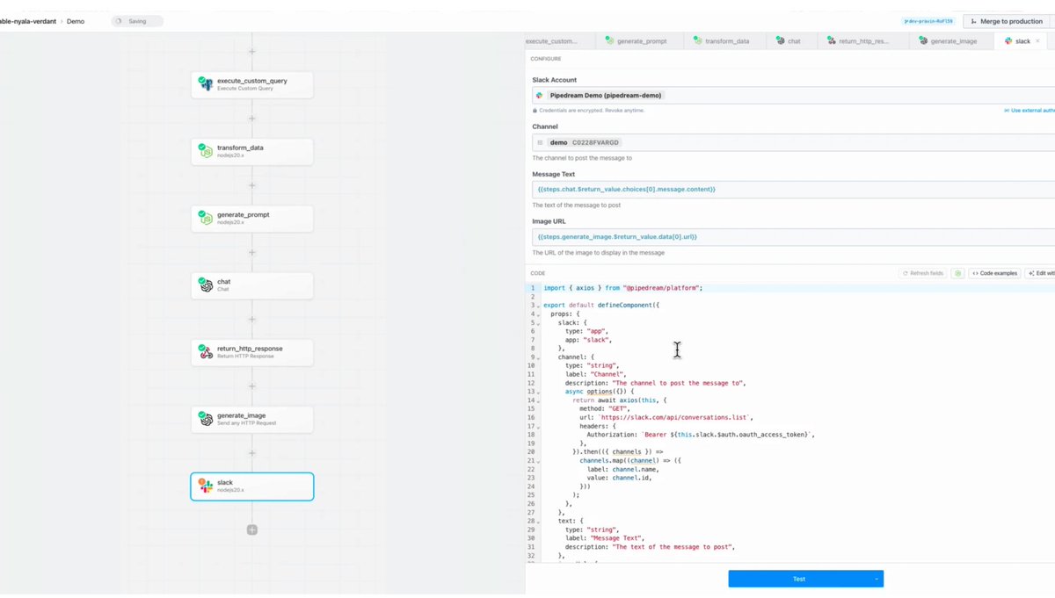Viewport: 1055px width, 598px height.
Task: Open the Test button dropdown arrow
Action: click(876, 579)
